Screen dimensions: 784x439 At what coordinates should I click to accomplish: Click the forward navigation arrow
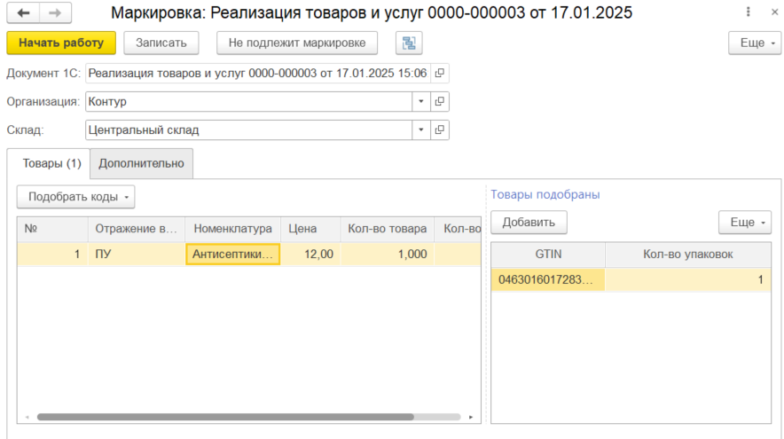[55, 13]
